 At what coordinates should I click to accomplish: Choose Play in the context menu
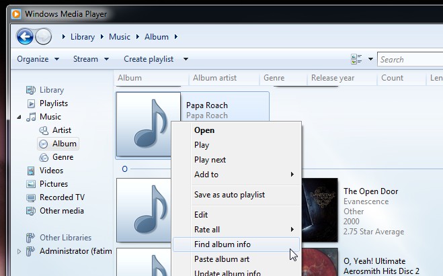[x=236, y=145]
